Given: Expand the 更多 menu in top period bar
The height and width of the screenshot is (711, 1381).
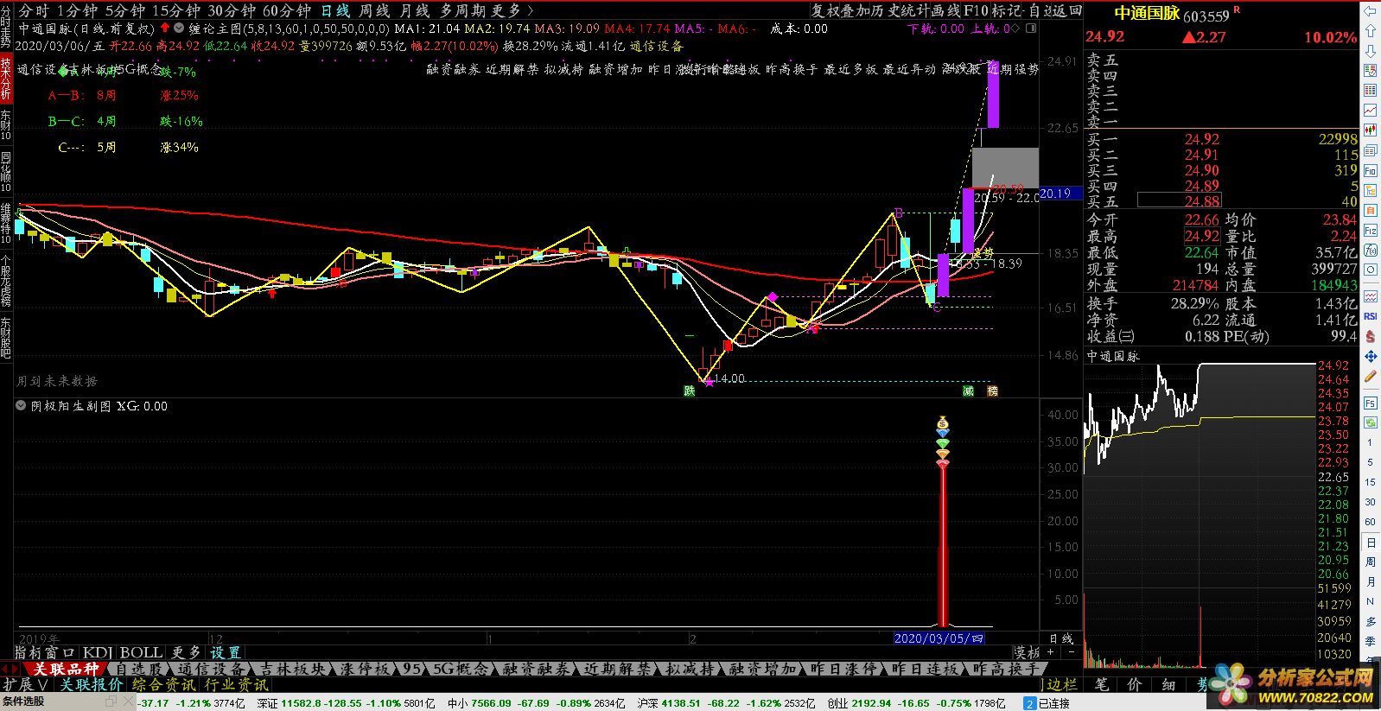Looking at the screenshot, I should click(512, 10).
